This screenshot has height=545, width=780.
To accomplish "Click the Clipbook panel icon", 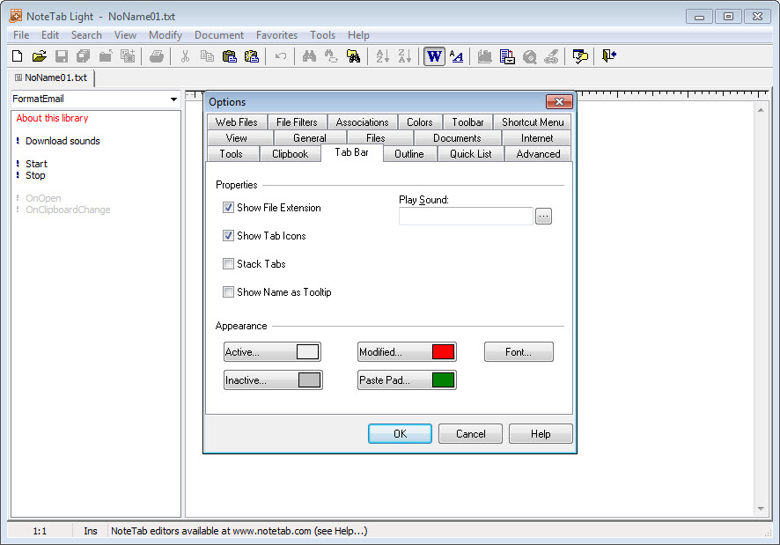I will coord(485,56).
